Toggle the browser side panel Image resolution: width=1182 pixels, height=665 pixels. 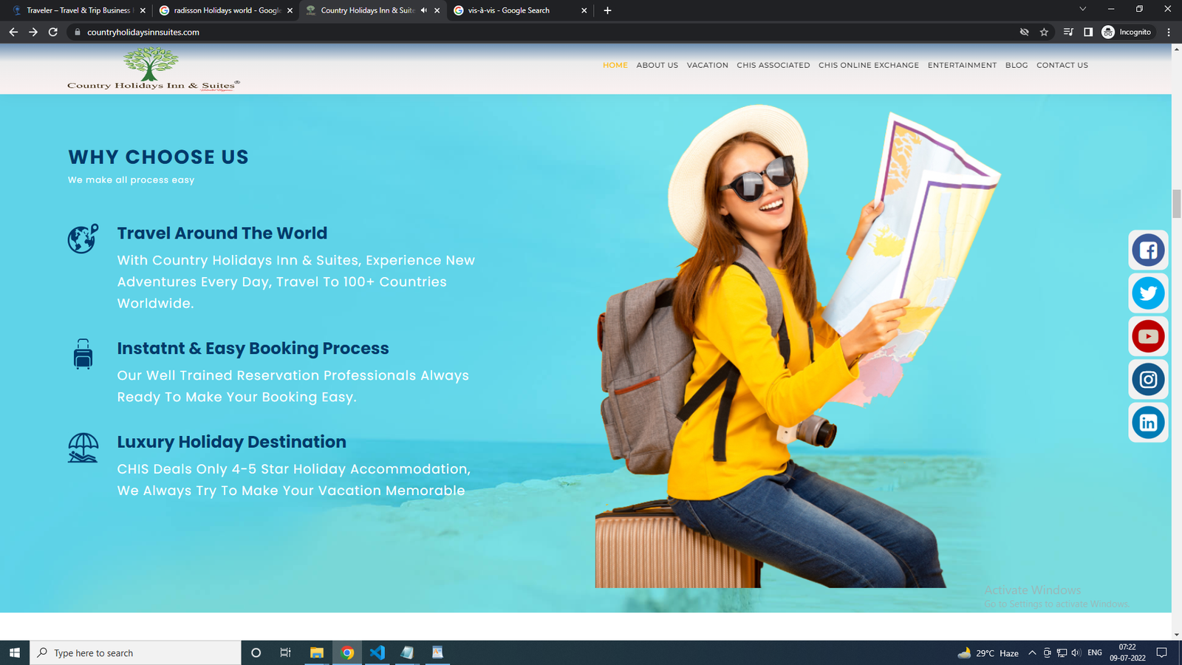(1088, 32)
